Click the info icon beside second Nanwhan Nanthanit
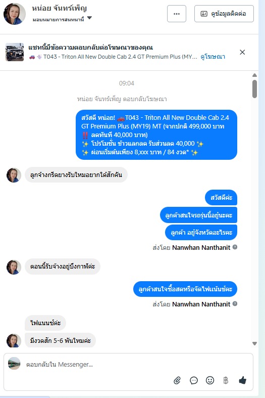Screen dimensions: 265x398 [235, 303]
